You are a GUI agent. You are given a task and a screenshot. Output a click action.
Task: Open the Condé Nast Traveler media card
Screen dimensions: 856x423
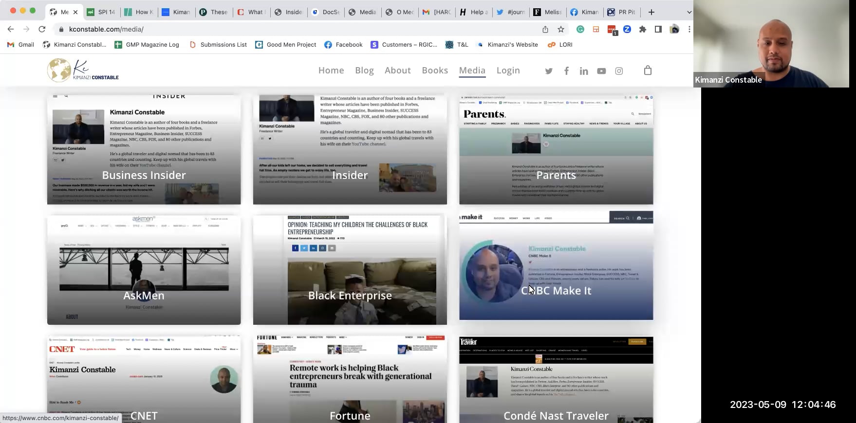(x=556, y=379)
